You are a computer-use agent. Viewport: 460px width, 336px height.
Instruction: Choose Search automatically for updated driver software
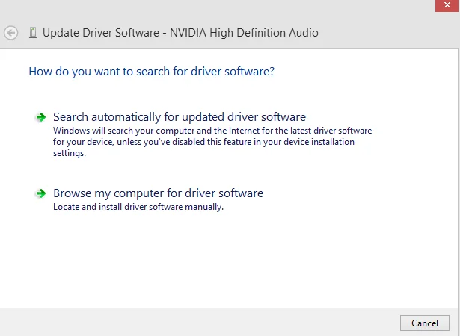point(180,117)
